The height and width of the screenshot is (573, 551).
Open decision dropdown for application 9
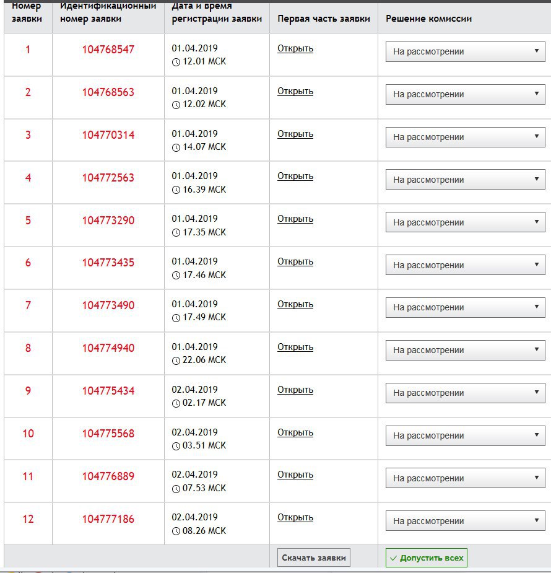coord(465,393)
